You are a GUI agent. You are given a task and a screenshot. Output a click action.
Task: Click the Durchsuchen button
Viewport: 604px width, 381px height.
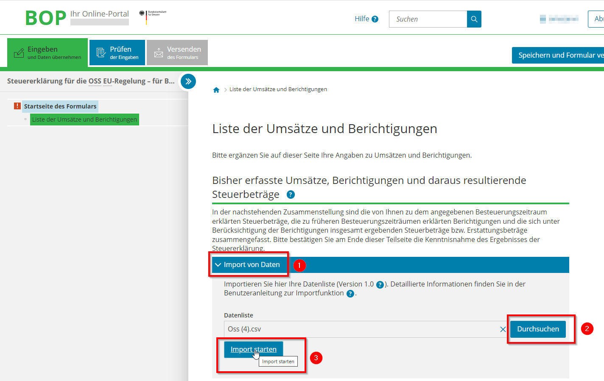click(x=538, y=329)
